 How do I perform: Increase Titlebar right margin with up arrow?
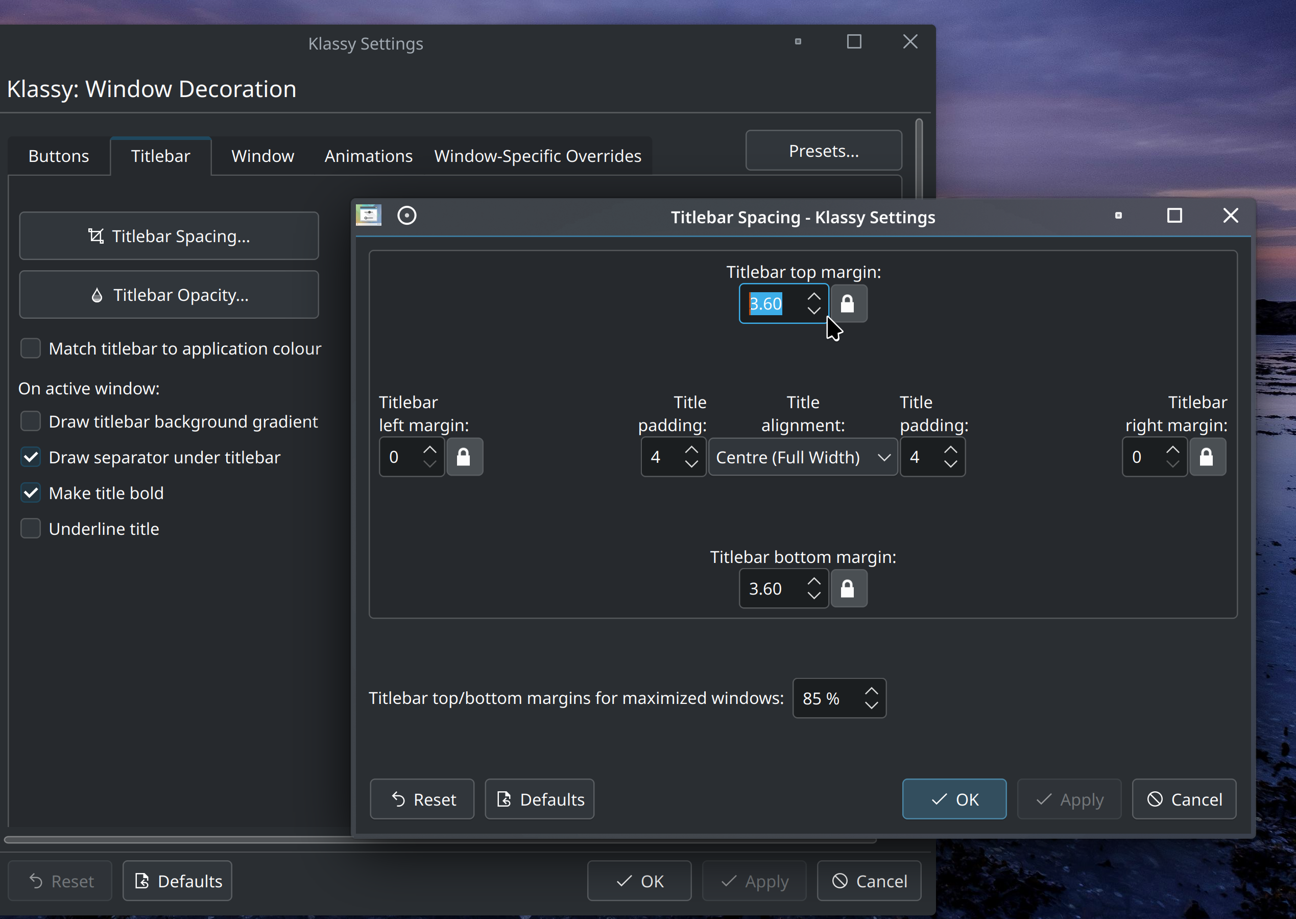click(1172, 450)
